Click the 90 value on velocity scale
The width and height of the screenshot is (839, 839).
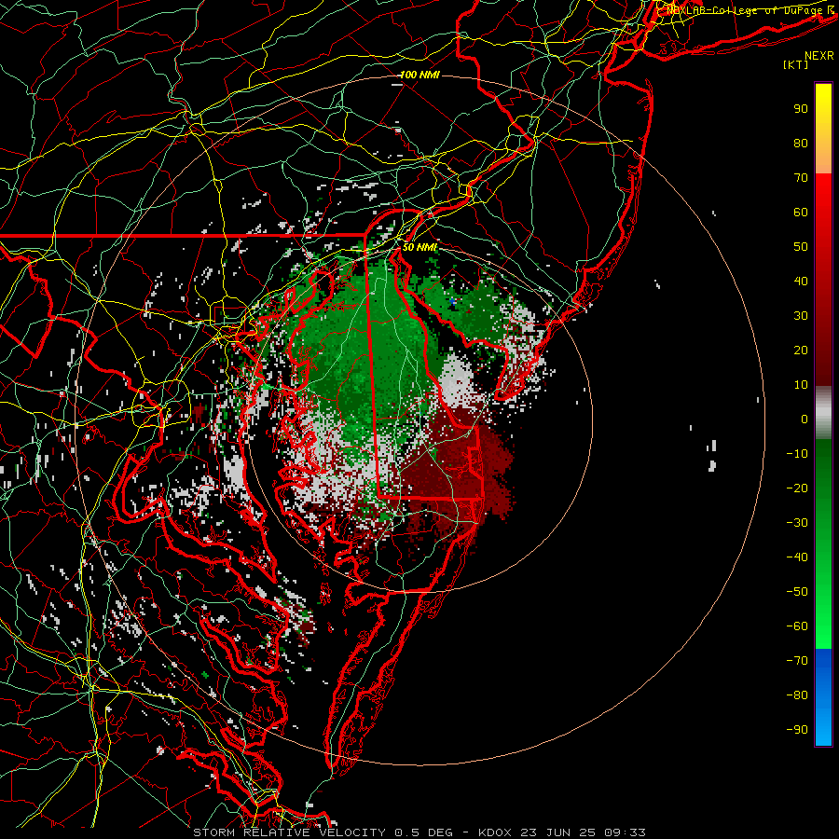tap(801, 109)
